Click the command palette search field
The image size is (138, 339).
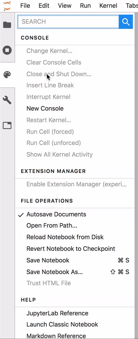[x=68, y=22]
